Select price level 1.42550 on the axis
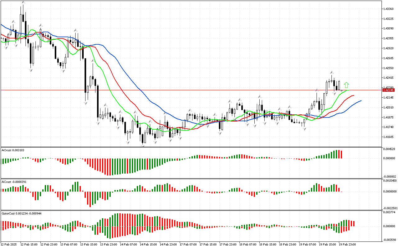The image size is (398, 248). coord(388,68)
